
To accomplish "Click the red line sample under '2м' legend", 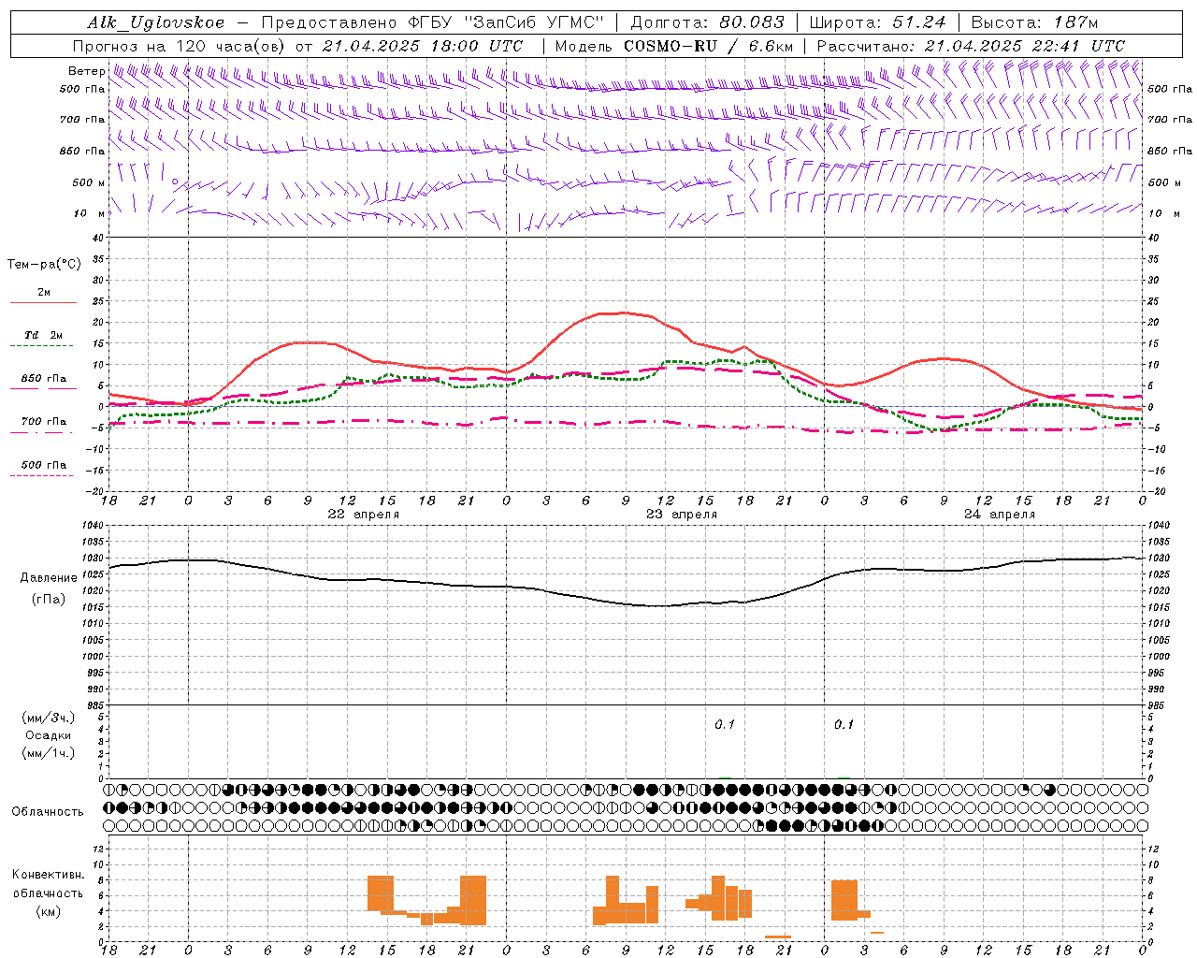I will [43, 302].
